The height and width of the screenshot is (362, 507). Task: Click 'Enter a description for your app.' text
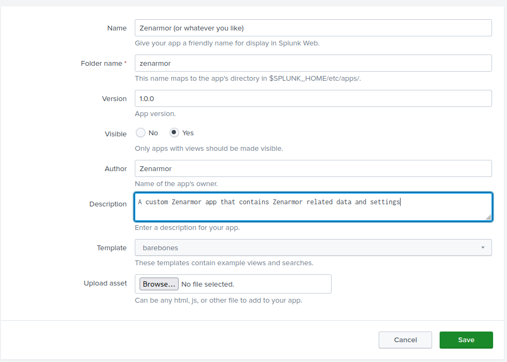pyautogui.click(x=187, y=228)
